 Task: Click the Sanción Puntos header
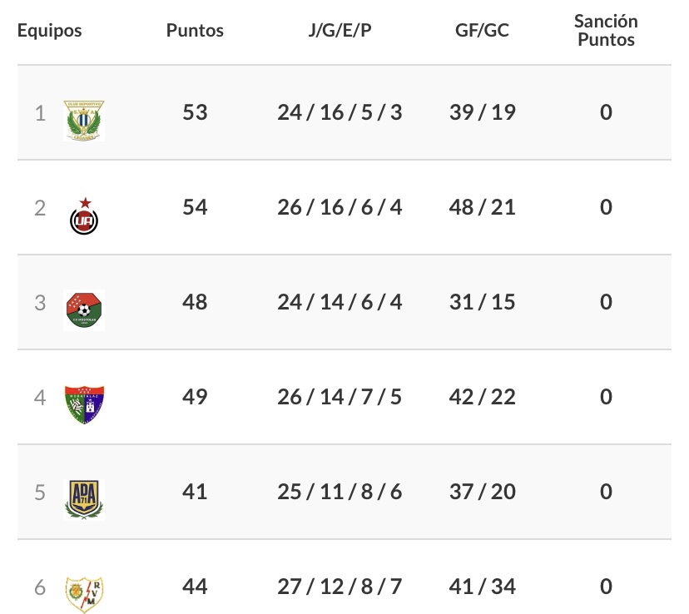[606, 31]
